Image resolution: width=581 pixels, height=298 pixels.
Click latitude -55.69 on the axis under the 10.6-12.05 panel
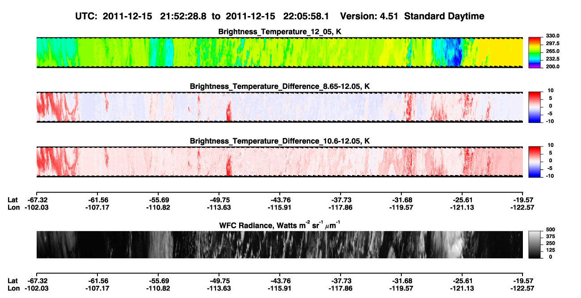pos(158,200)
